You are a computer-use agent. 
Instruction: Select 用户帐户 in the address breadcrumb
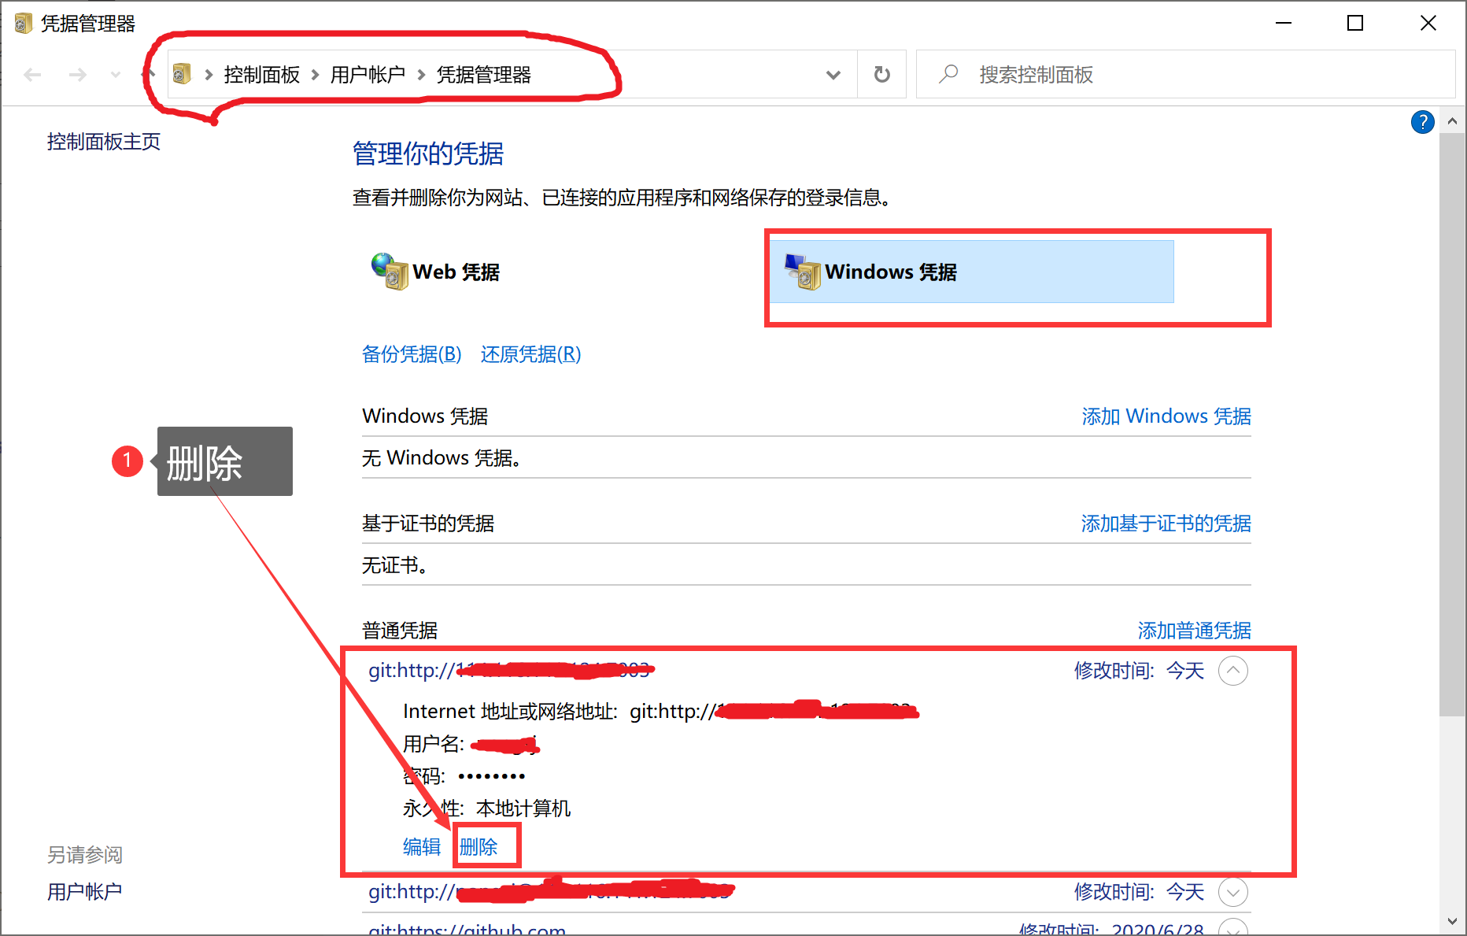point(368,75)
